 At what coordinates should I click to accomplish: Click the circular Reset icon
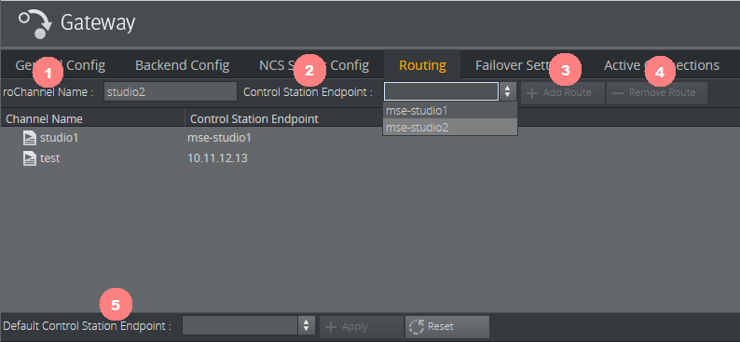tap(417, 327)
